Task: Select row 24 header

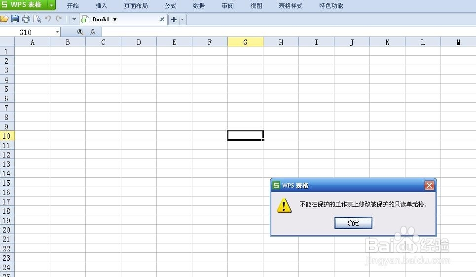Action: (x=7, y=267)
